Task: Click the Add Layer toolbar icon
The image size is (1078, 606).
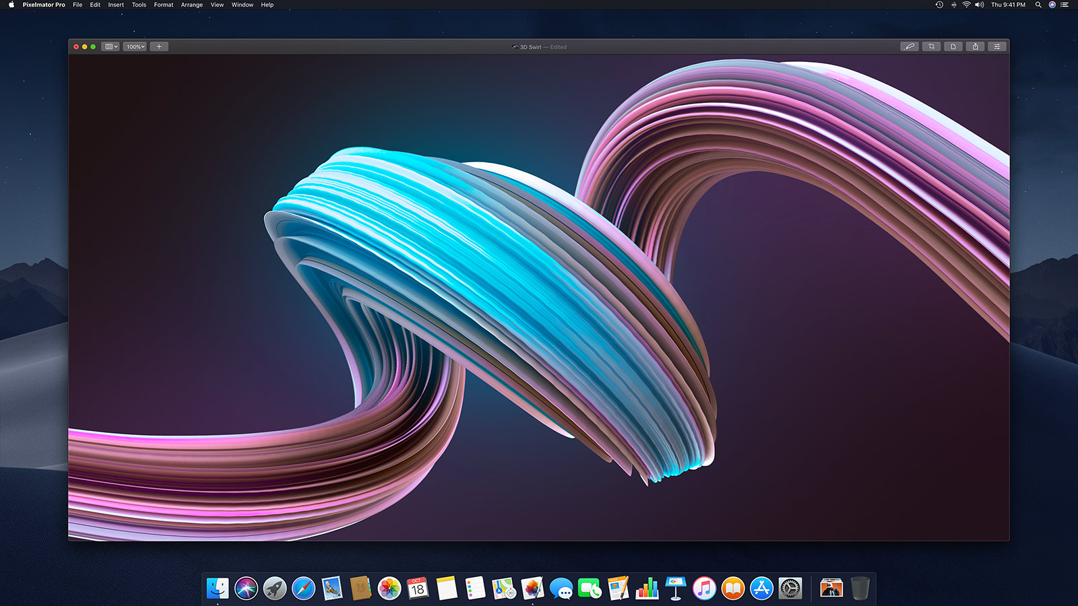Action: point(953,46)
